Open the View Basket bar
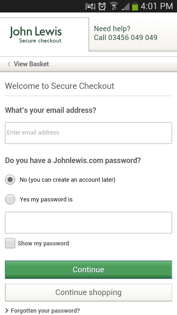The image size is (177, 315). pos(88,64)
